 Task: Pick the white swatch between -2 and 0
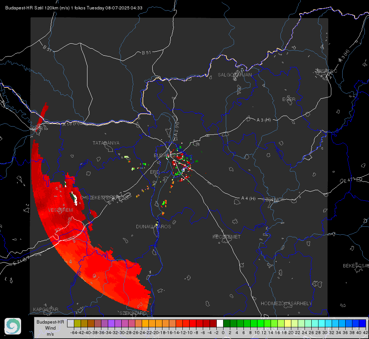click(220, 323)
